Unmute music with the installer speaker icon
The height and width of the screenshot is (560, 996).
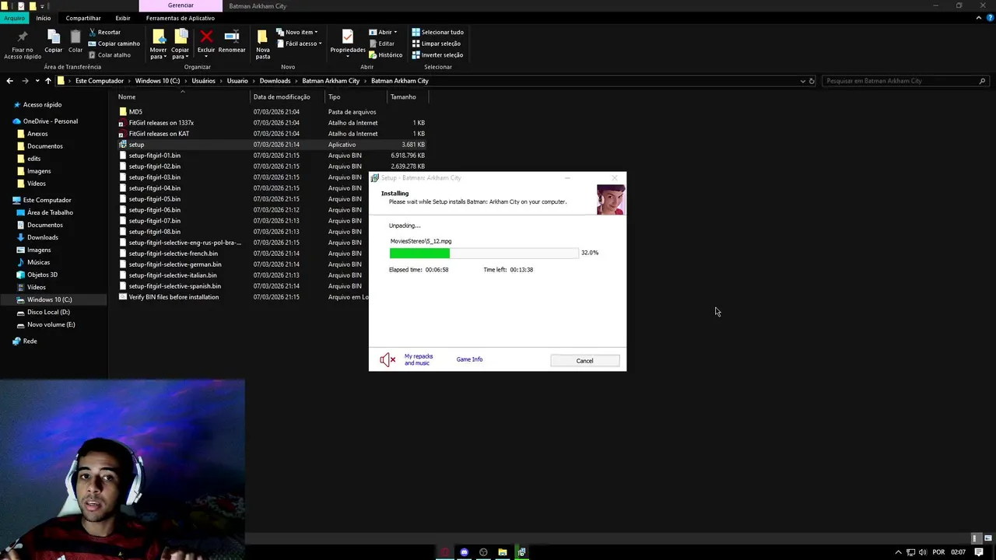click(388, 359)
